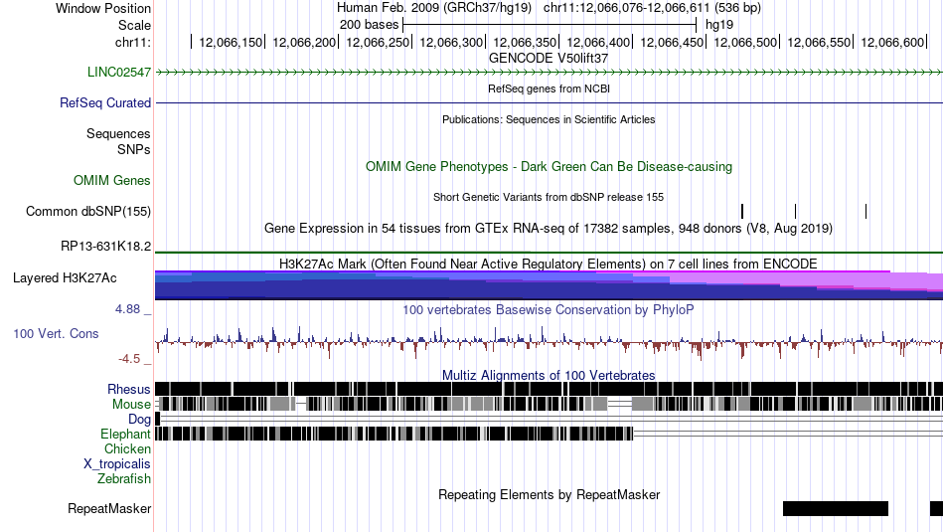Click the RP13-631K18.2 GTEx label

coord(106,247)
